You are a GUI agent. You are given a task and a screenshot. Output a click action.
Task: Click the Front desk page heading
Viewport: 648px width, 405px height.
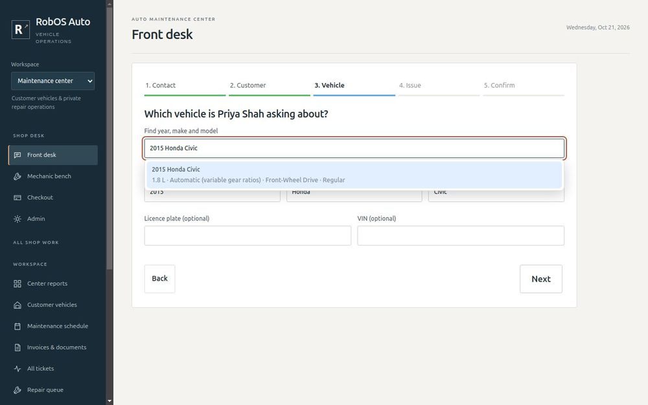click(x=162, y=34)
